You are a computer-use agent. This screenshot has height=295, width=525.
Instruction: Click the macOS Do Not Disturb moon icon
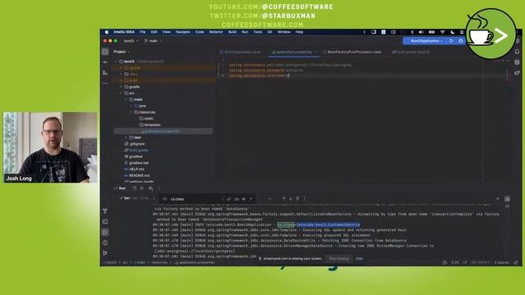coord(452,32)
